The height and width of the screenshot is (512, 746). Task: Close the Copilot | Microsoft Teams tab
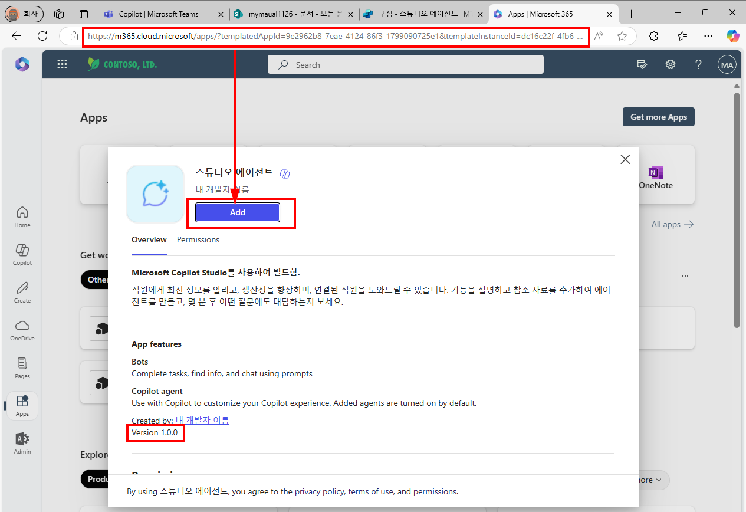[220, 14]
